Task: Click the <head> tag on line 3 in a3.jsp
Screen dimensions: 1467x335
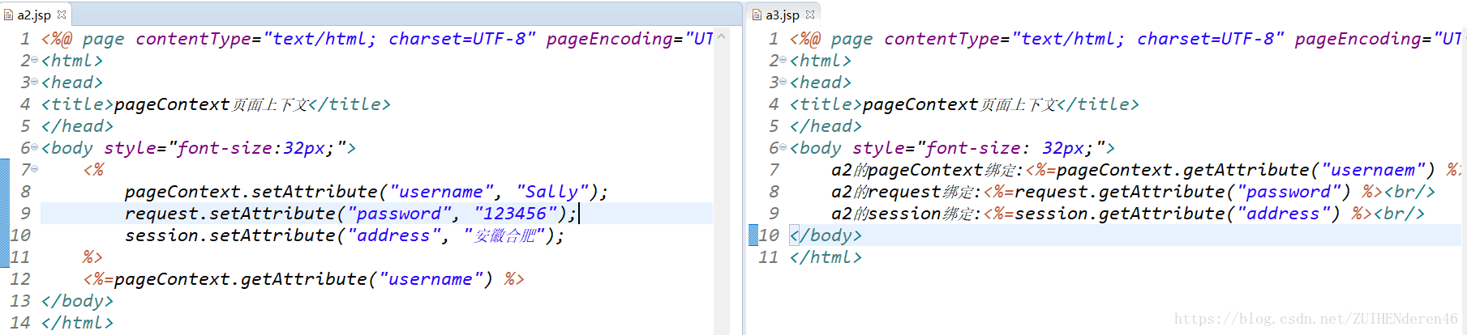Action: 821,83
